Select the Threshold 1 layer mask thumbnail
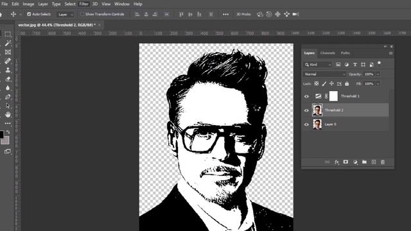Viewport: 411px width, 231px height. 333,96
